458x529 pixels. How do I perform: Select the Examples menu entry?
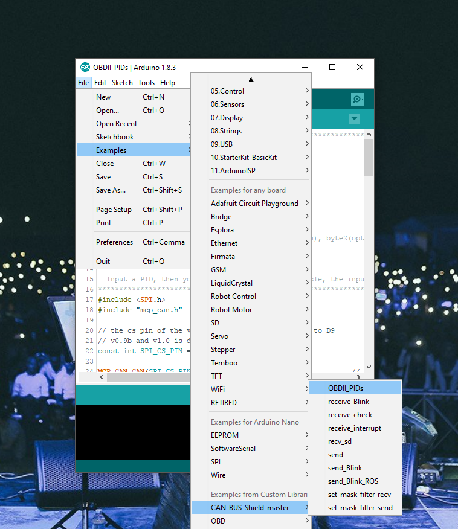[x=134, y=150]
